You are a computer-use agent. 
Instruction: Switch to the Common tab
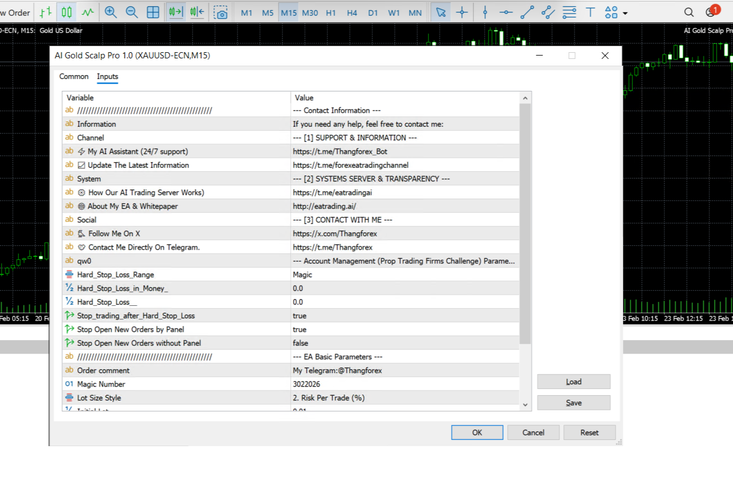[74, 76]
